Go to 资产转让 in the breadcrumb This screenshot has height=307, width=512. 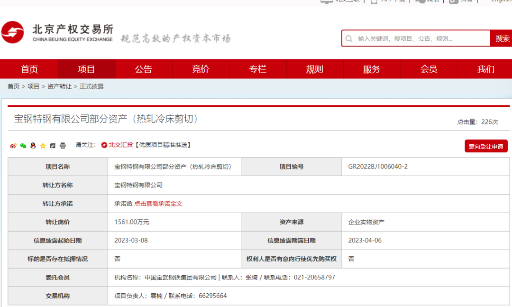click(59, 86)
